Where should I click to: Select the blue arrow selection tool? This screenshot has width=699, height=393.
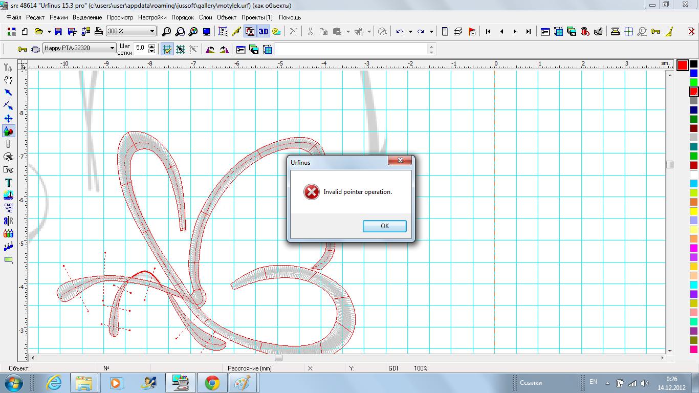8,93
